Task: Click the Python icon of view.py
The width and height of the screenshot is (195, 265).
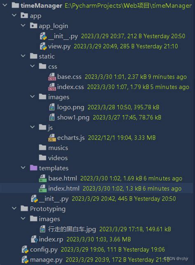Action: [43, 46]
